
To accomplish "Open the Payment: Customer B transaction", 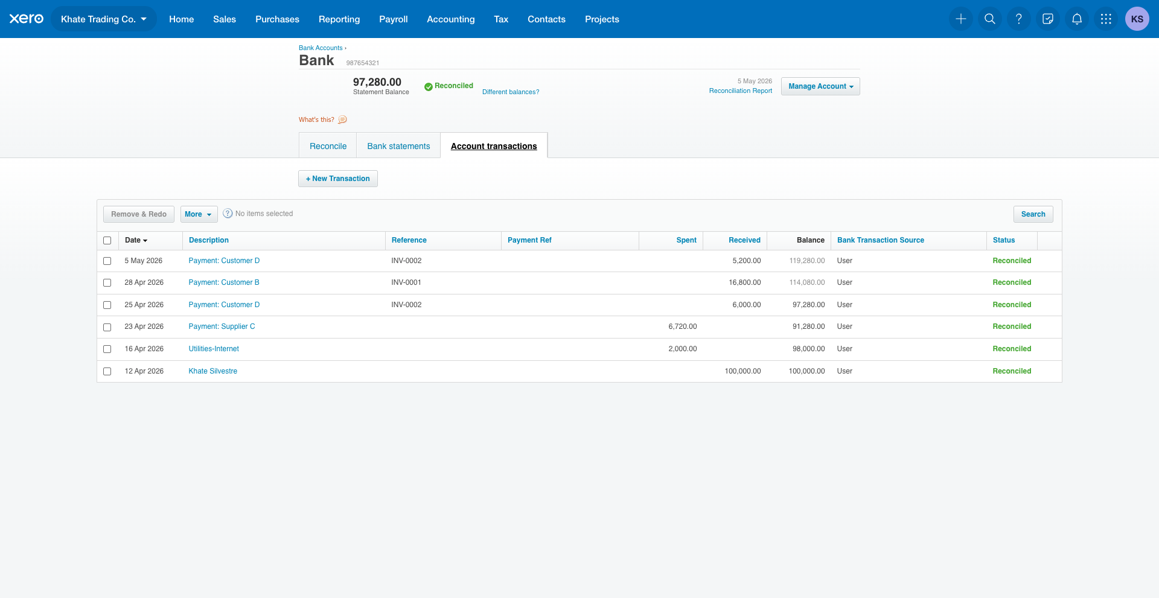I will click(x=224, y=282).
